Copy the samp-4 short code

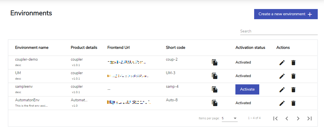215,89
